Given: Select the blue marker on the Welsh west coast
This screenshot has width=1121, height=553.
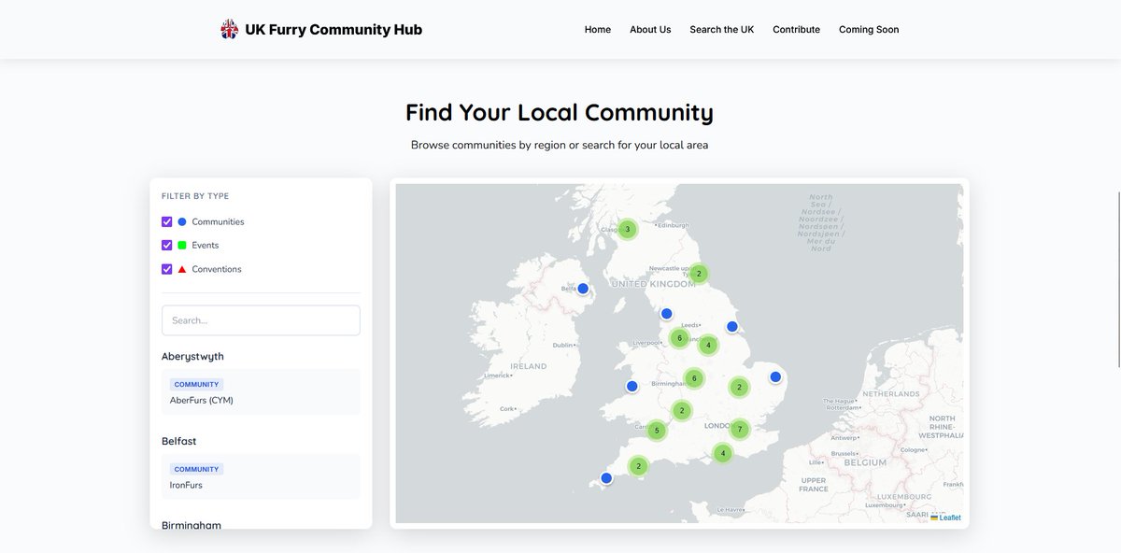Looking at the screenshot, I should pyautogui.click(x=631, y=386).
